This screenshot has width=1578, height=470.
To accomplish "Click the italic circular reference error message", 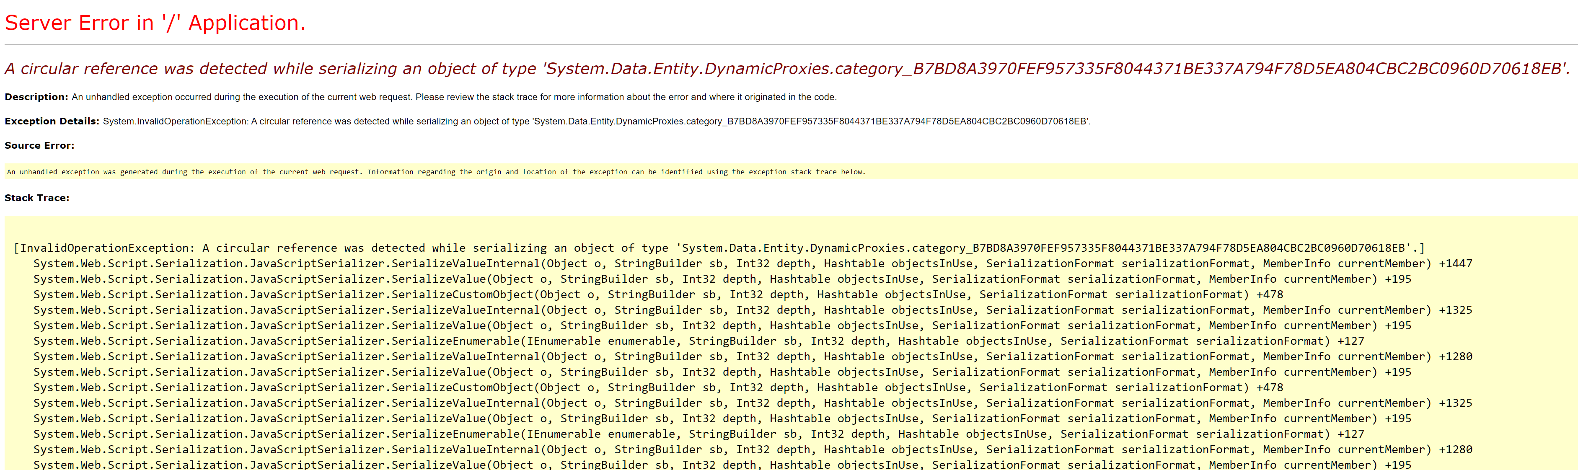I will coord(786,69).
